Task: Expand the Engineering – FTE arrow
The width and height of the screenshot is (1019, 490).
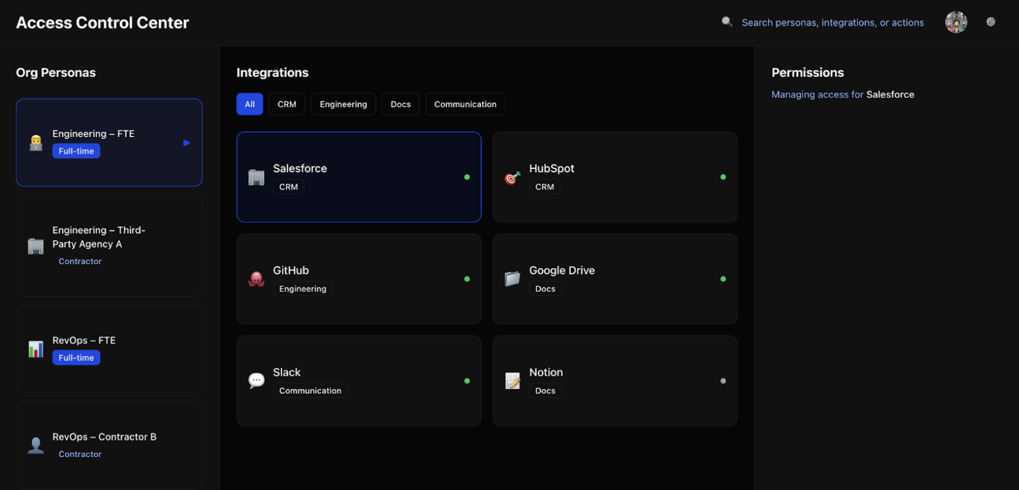Action: 187,143
